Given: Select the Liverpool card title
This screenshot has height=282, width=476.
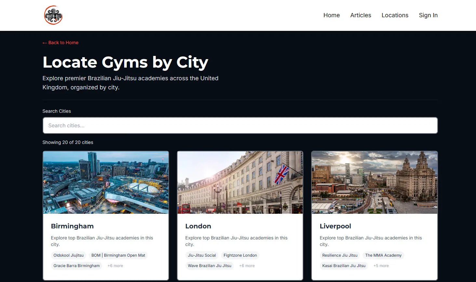Looking at the screenshot, I should pos(335,226).
